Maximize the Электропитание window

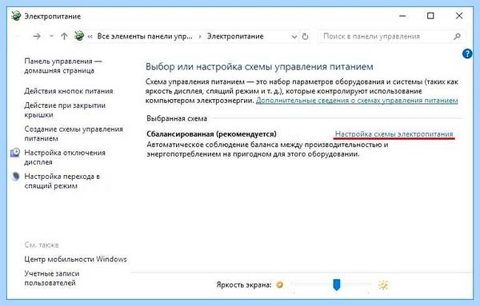(x=430, y=16)
